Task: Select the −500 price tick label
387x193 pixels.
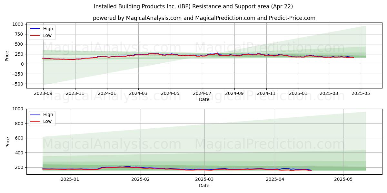Action: 18,84
